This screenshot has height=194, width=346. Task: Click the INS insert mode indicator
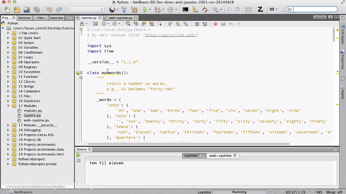click(x=319, y=192)
